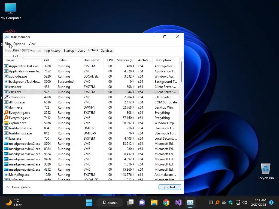This screenshot has height=209, width=279.
Task: Click the Task Manager title bar icon
Action: (x=7, y=37)
